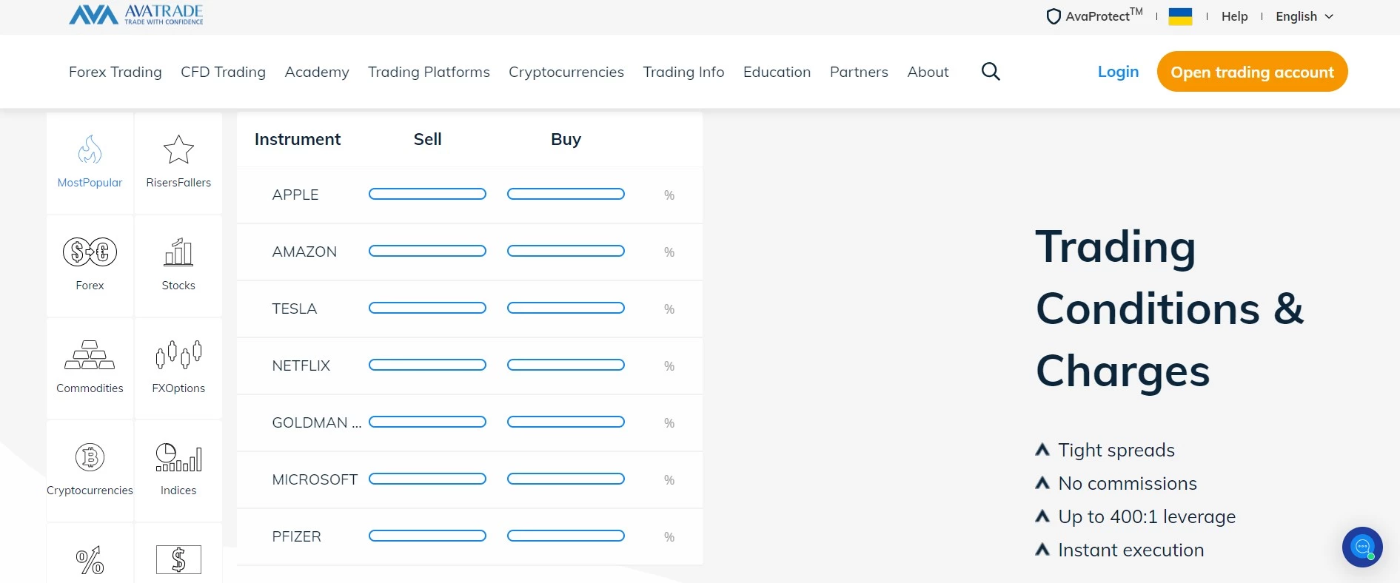The height and width of the screenshot is (583, 1400).
Task: Click PFIZER sell price bar
Action: point(427,536)
